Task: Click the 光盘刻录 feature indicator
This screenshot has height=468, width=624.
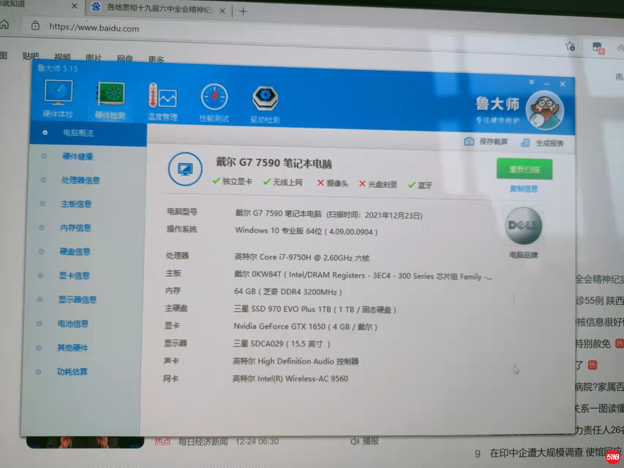Action: tap(378, 184)
